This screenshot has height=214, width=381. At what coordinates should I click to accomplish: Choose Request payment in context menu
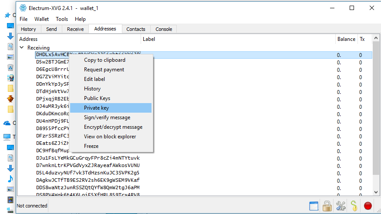111,70
